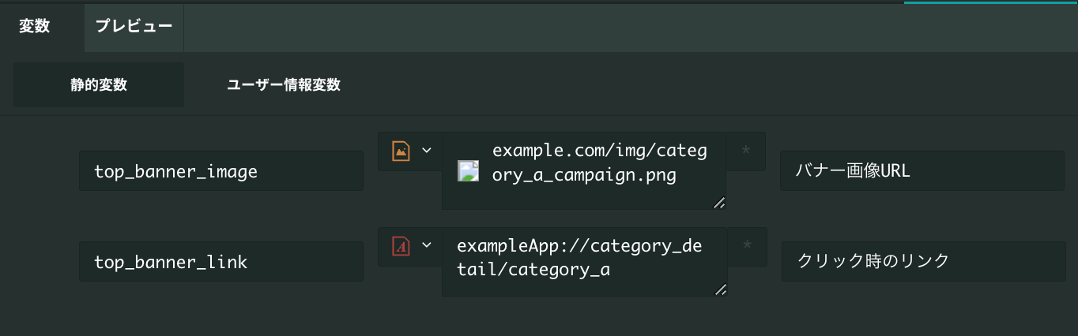Click the resize grip of the image URL textarea
The width and height of the screenshot is (1078, 336).
tap(718, 203)
